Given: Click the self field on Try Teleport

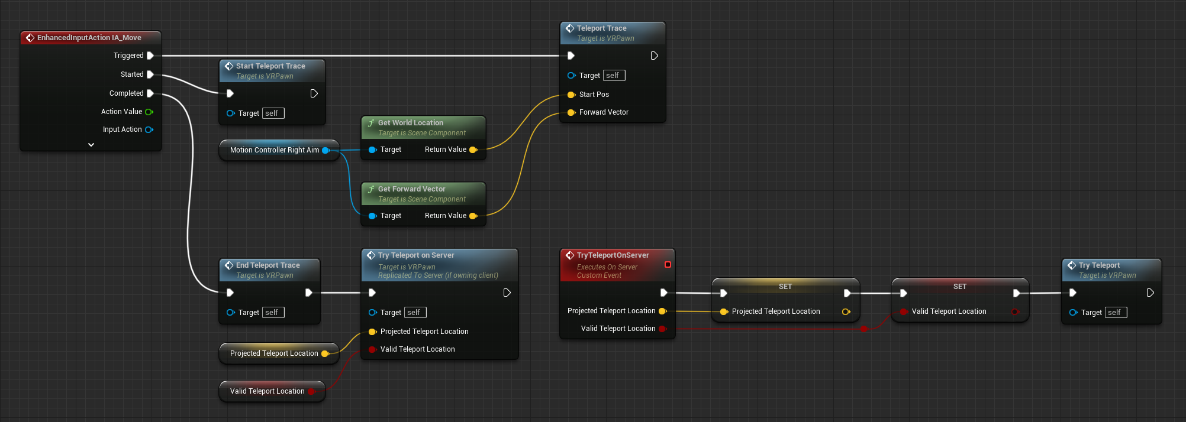Looking at the screenshot, I should pyautogui.click(x=1116, y=313).
